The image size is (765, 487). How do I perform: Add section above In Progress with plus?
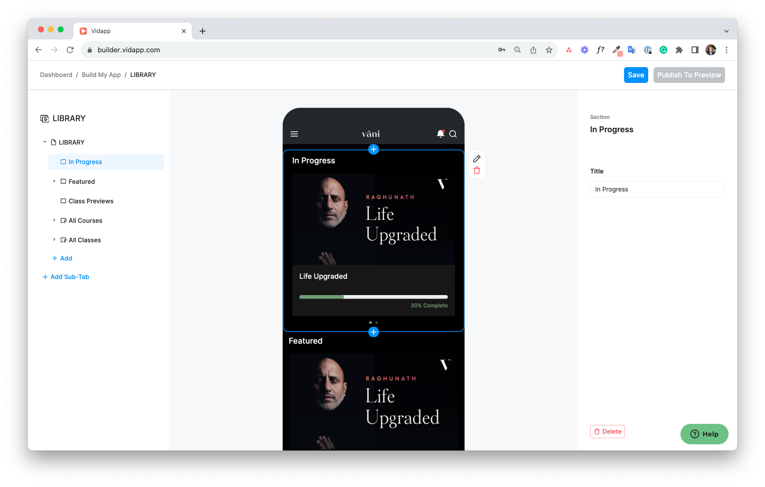tap(374, 150)
